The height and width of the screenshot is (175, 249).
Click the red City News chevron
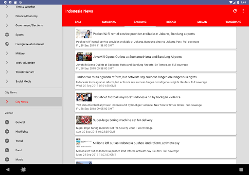pyautogui.click(x=7, y=102)
